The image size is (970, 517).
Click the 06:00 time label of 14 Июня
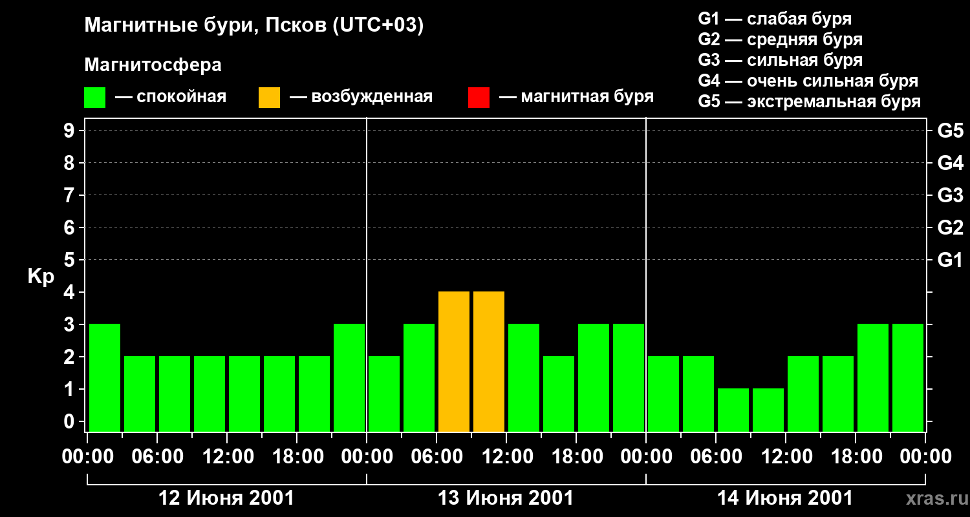pos(716,457)
